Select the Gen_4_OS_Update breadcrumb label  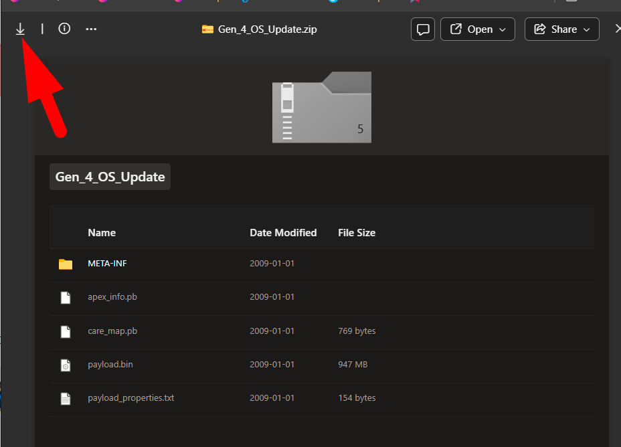coord(110,177)
